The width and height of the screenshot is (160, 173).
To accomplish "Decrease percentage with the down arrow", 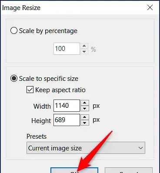I will click(x=84, y=51).
